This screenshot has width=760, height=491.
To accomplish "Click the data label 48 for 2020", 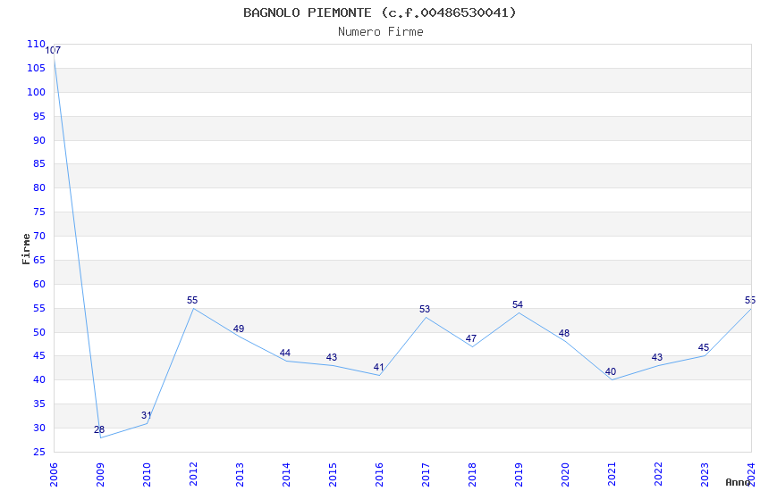I will (564, 333).
